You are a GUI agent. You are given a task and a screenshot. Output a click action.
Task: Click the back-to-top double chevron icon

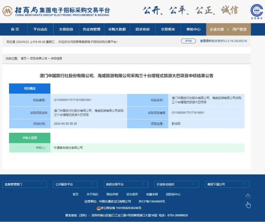tap(248, 196)
